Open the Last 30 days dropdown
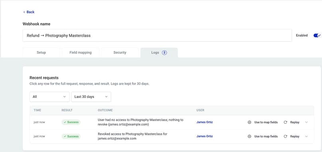The width and height of the screenshot is (322, 152). [91, 97]
